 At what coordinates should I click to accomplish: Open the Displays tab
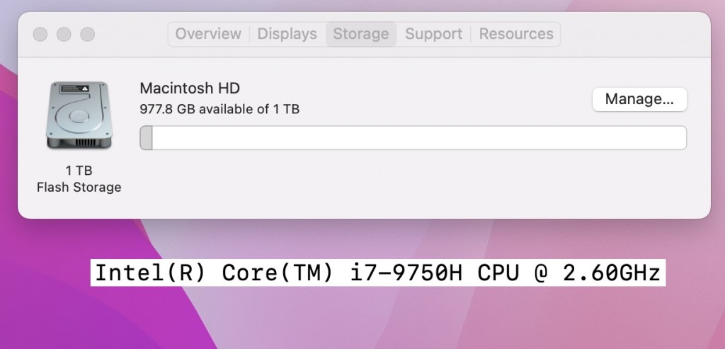[287, 34]
